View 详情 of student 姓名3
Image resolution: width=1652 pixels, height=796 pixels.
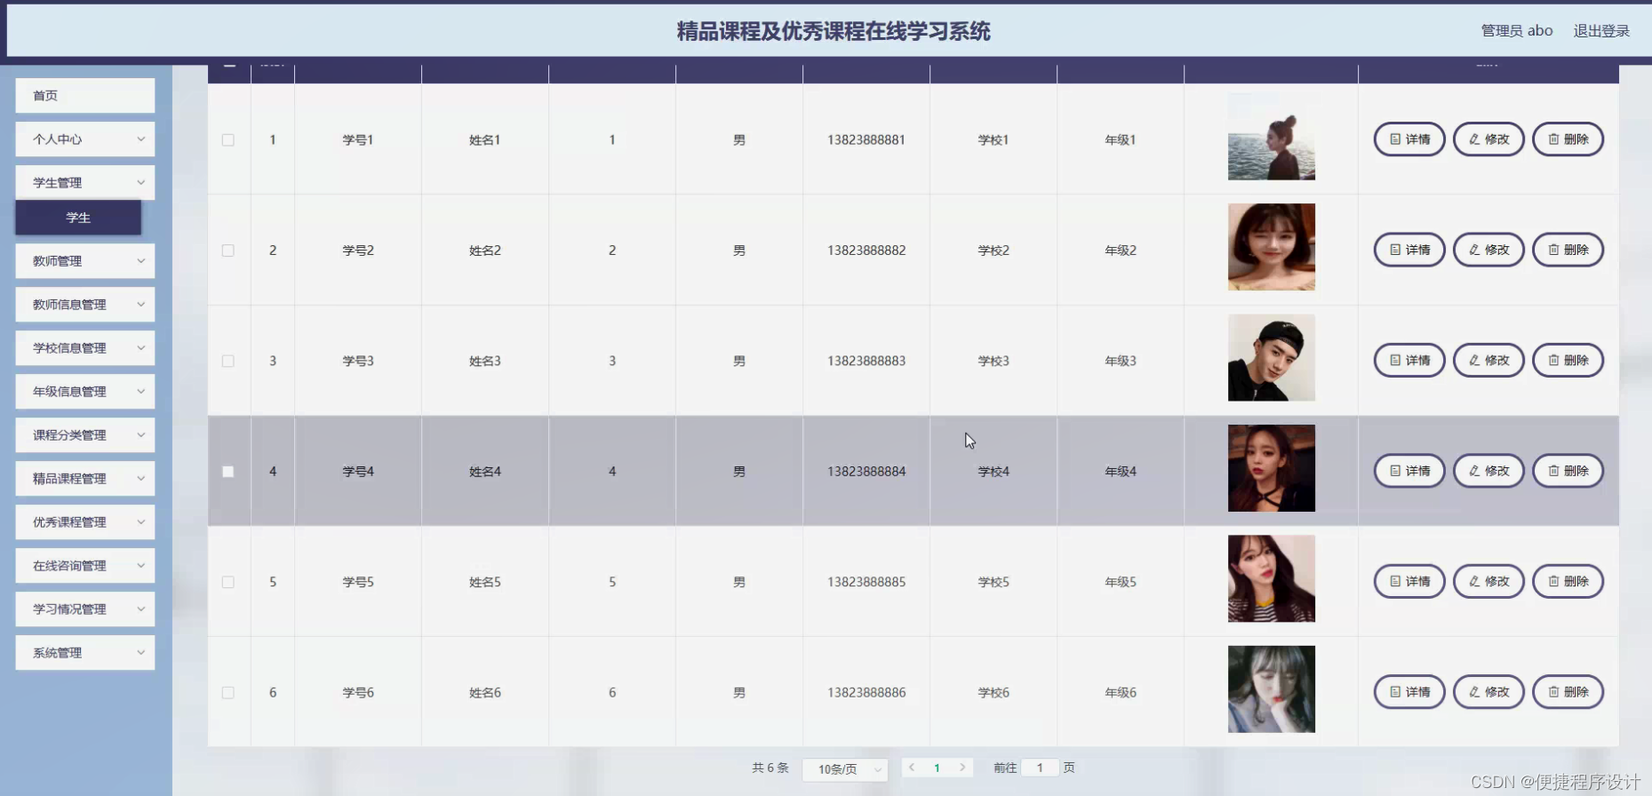coord(1409,361)
